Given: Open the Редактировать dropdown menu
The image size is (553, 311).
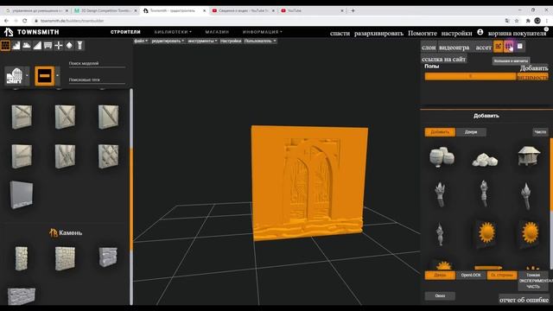Looking at the screenshot, I should (168, 41).
